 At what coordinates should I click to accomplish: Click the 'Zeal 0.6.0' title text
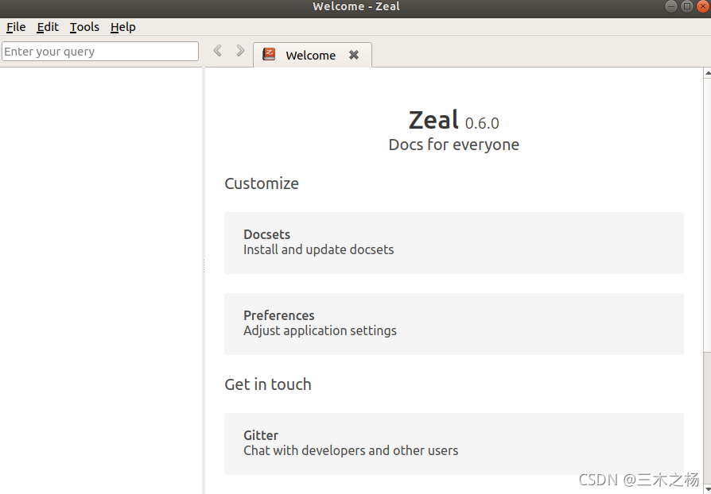pyautogui.click(x=454, y=120)
